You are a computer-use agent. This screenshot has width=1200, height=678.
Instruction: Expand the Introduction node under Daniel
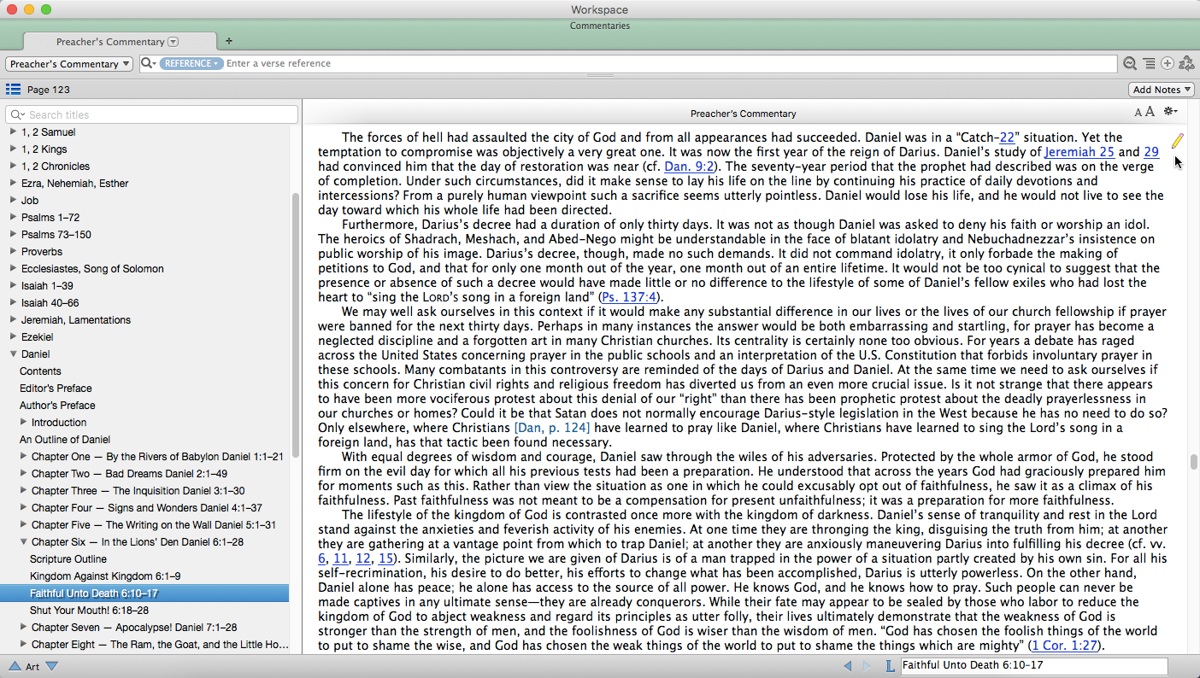tap(24, 422)
